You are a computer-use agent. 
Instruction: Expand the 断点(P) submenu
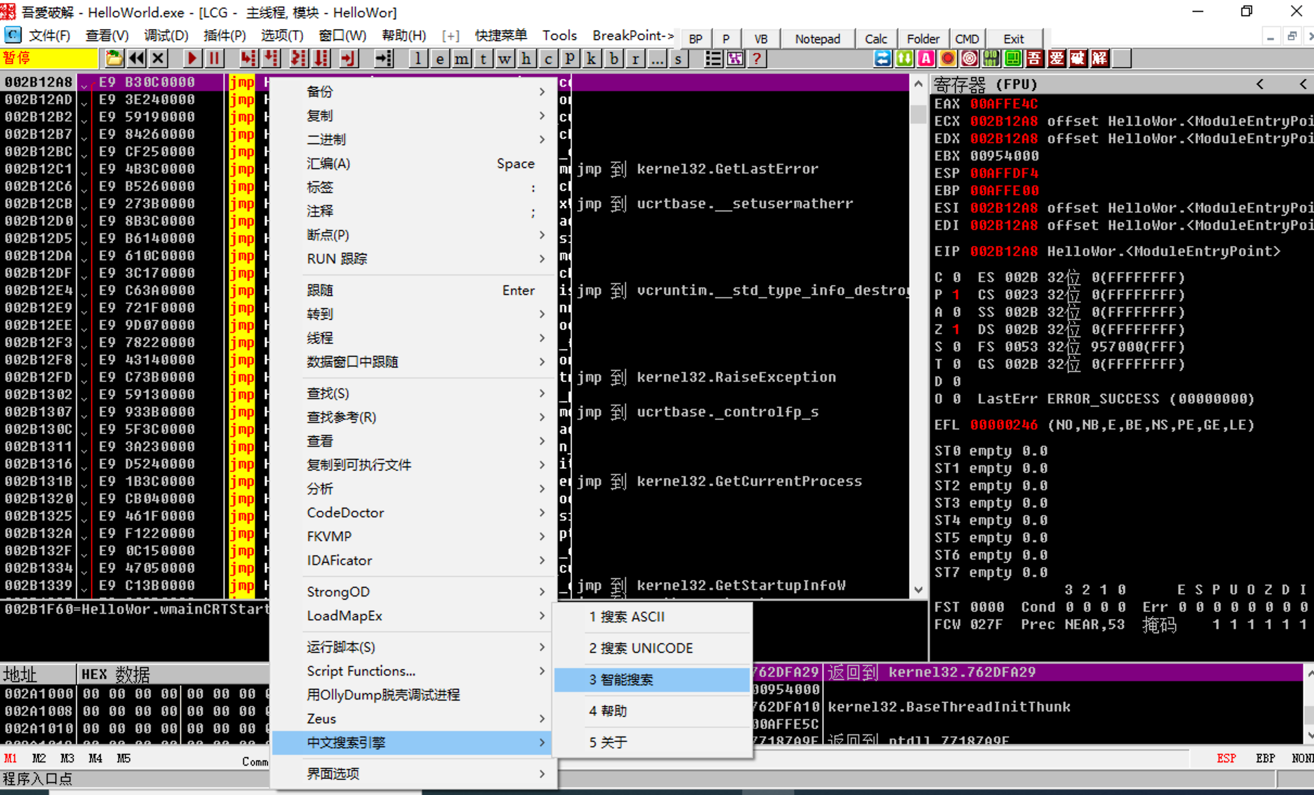(413, 235)
